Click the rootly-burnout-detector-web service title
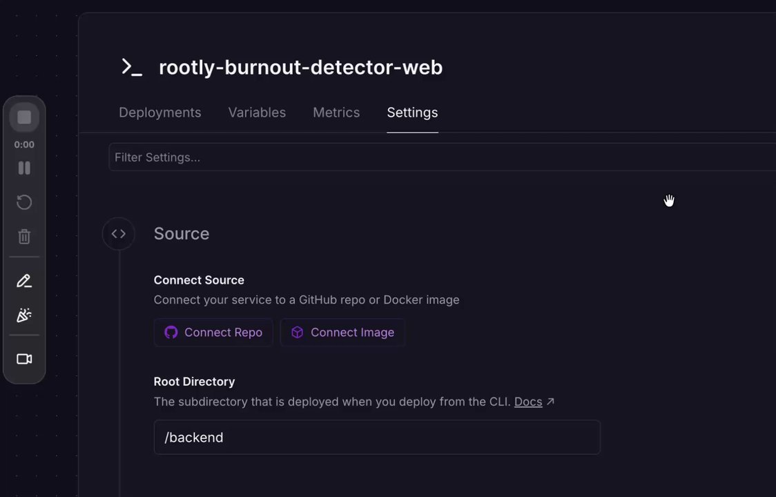Viewport: 776px width, 497px height. click(300, 68)
